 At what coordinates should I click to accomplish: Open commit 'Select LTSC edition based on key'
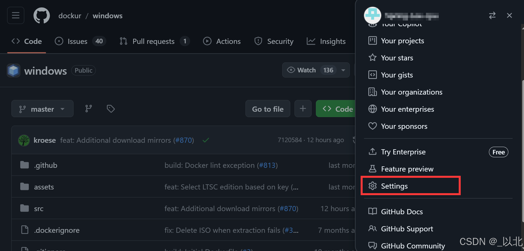(231, 187)
